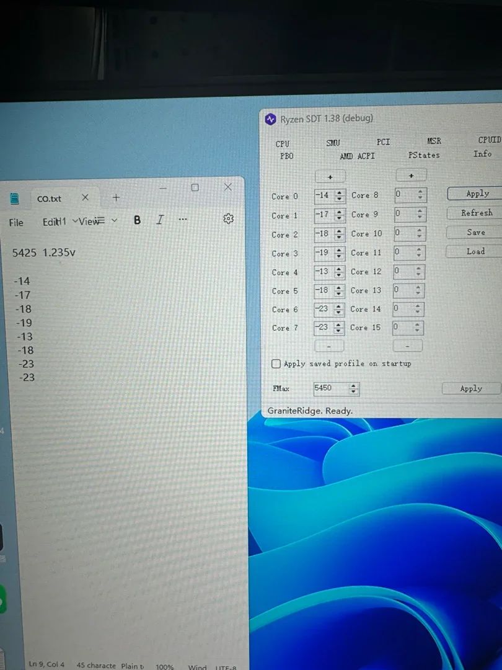The image size is (502, 670).
Task: Open the Notepad settings gear icon
Action: pyautogui.click(x=228, y=218)
